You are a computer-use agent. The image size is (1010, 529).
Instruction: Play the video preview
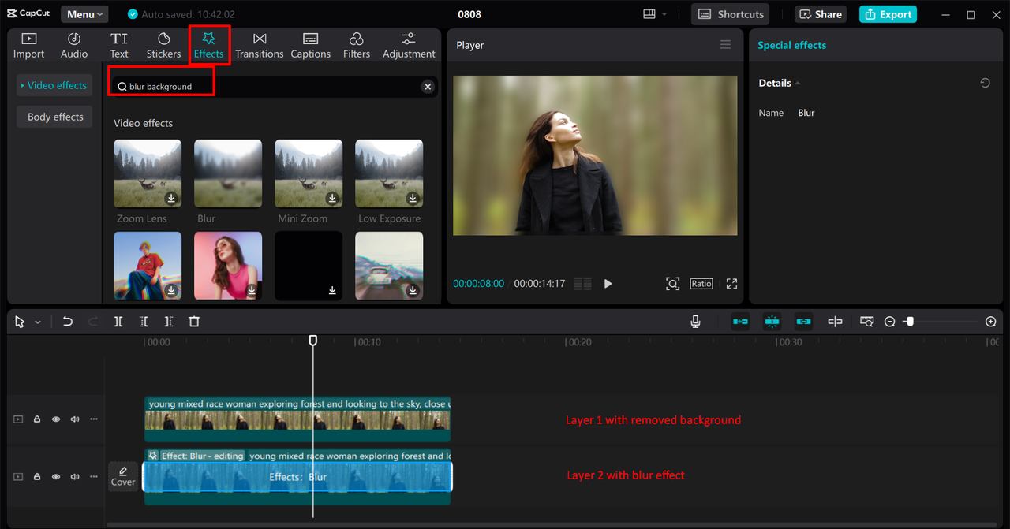pos(608,284)
